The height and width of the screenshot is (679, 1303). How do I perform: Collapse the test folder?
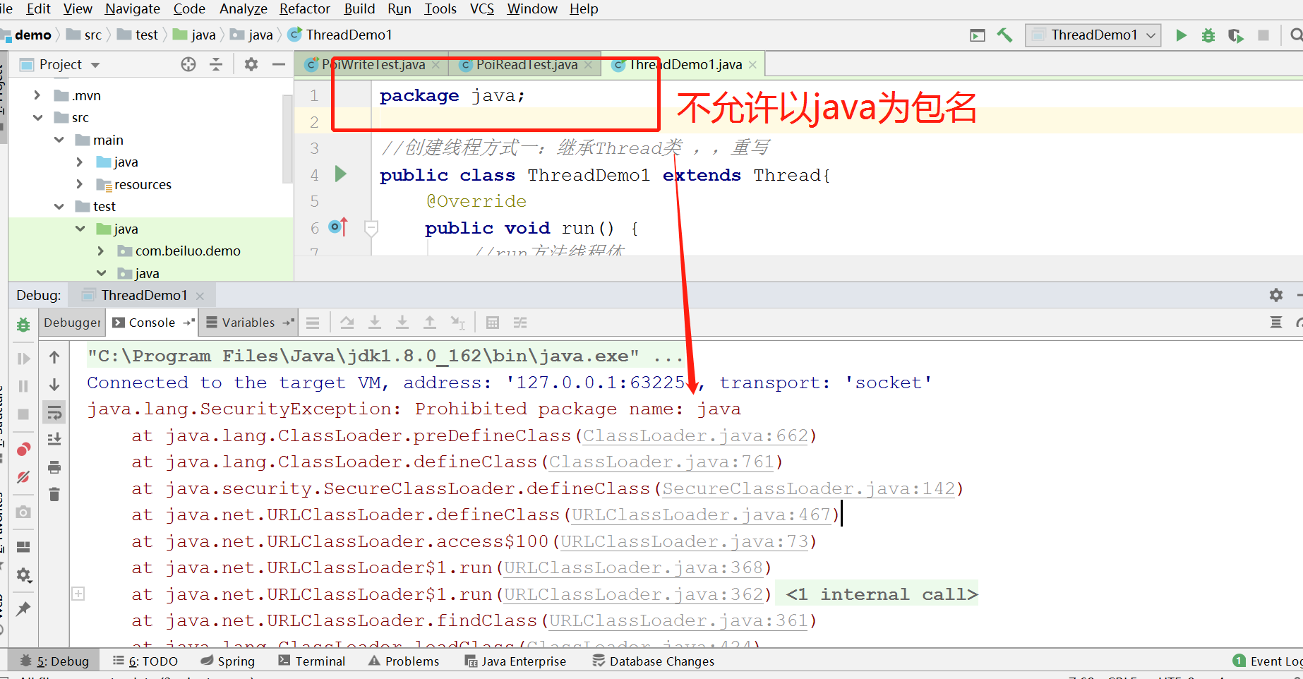click(59, 207)
